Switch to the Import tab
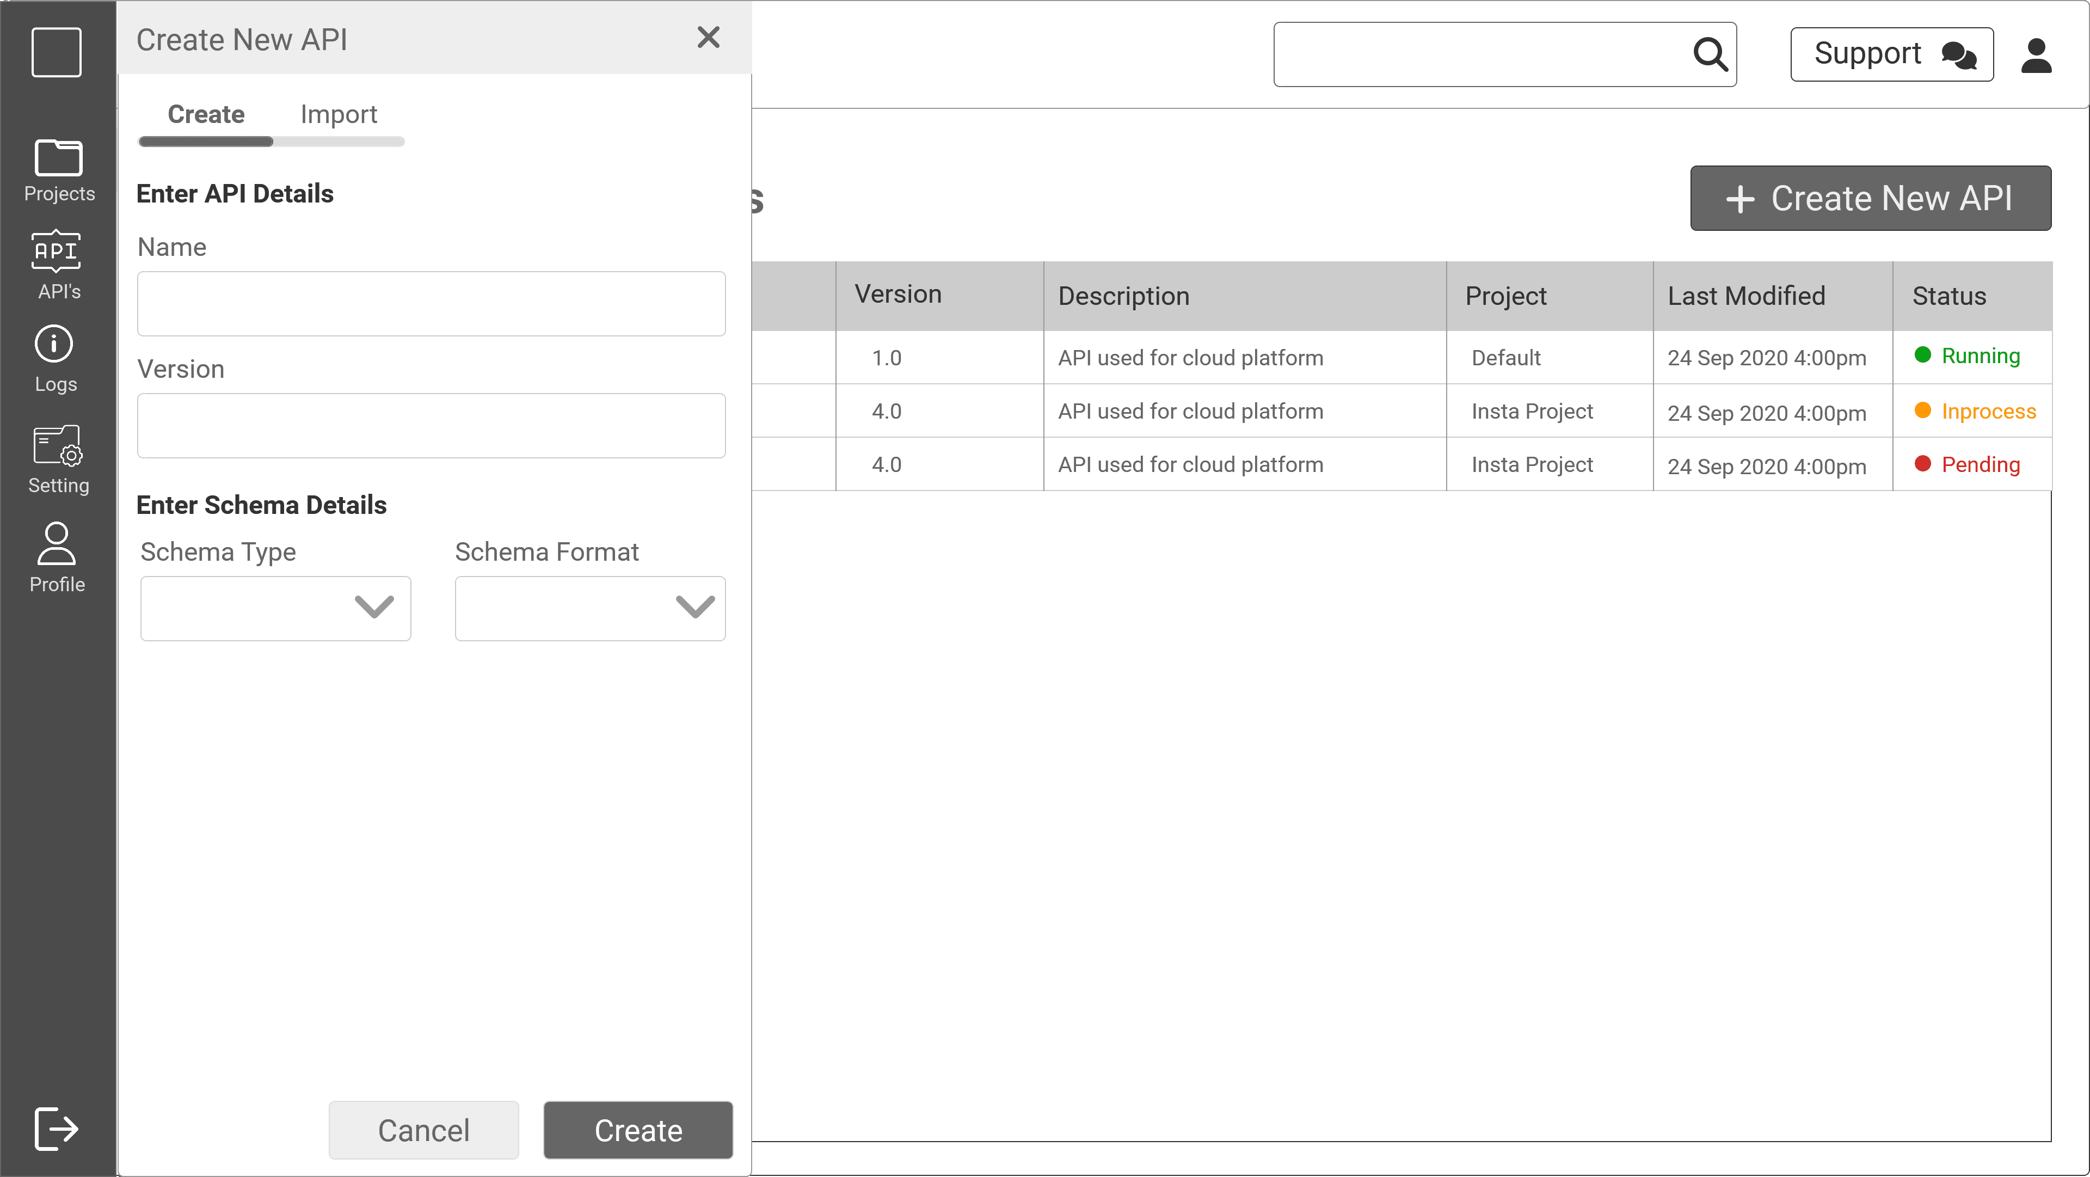This screenshot has width=2090, height=1177. (x=339, y=114)
